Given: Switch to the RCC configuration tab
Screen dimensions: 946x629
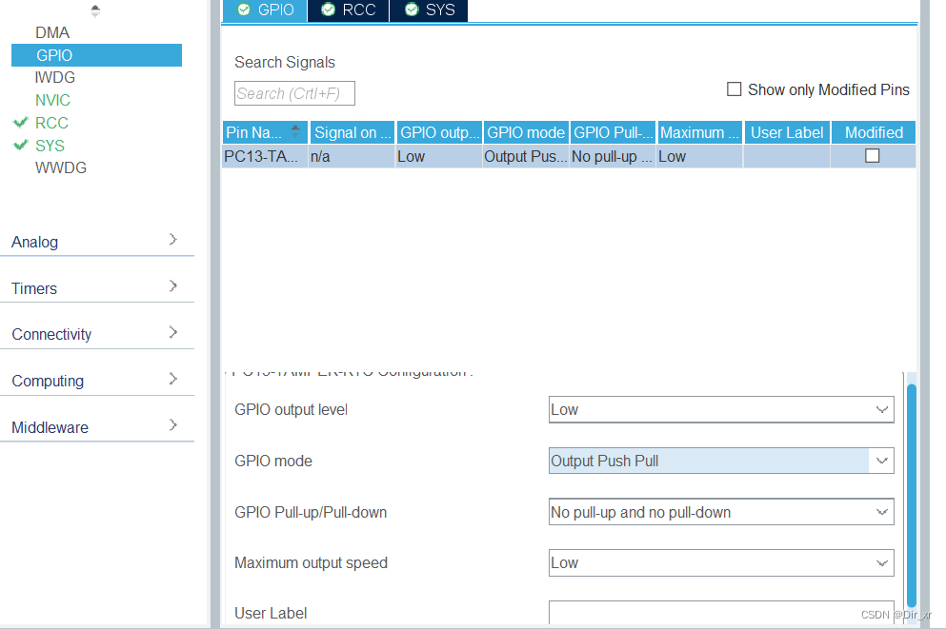Looking at the screenshot, I should pyautogui.click(x=348, y=10).
